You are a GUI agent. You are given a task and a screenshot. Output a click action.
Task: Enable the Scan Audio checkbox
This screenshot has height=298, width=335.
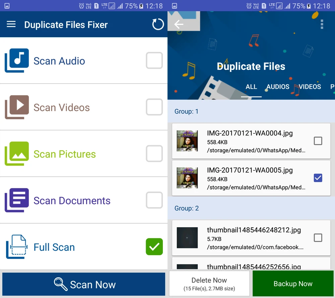point(154,61)
